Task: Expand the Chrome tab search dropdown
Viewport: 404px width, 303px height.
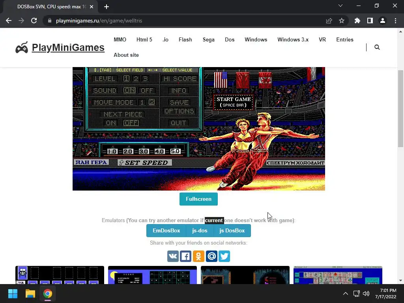Action: point(340,6)
